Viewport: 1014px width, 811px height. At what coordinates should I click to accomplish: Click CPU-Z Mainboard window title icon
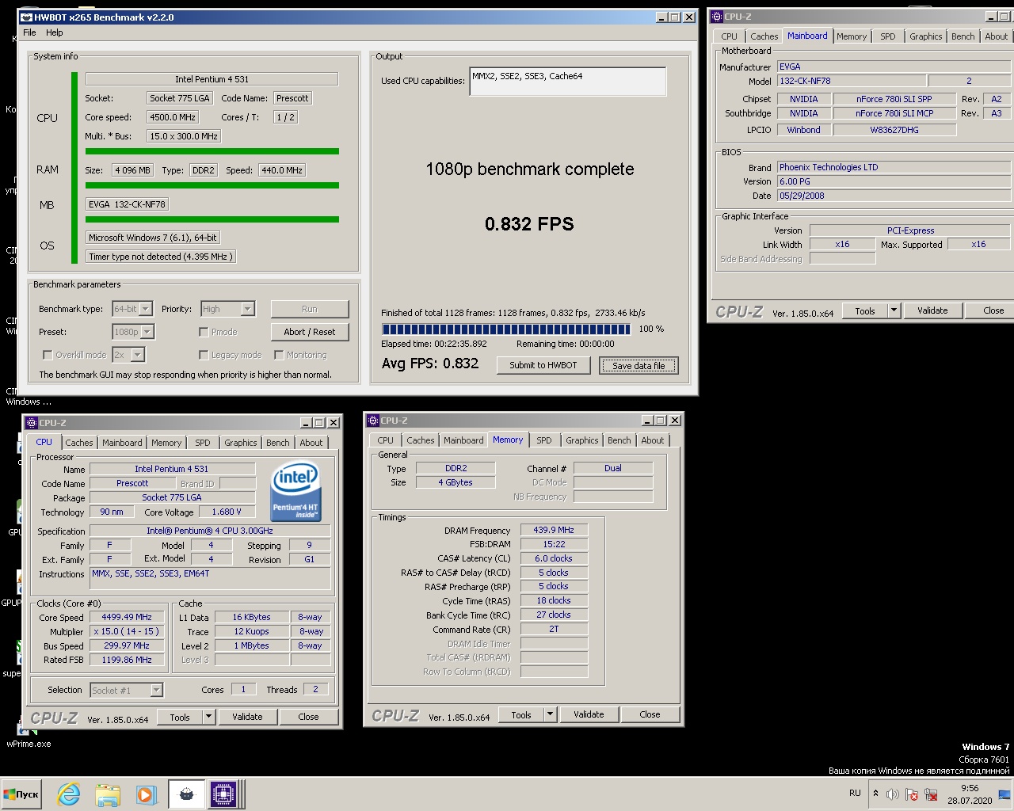pyautogui.click(x=717, y=16)
